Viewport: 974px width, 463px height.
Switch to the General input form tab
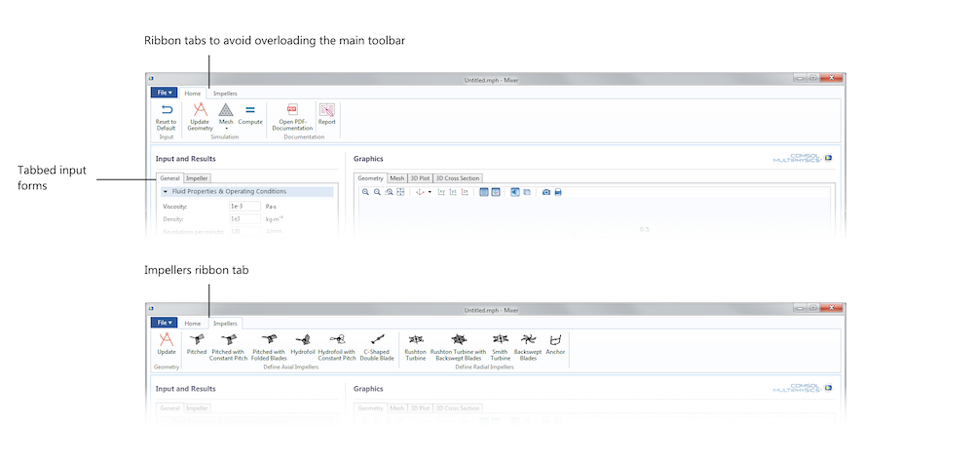pyautogui.click(x=169, y=178)
